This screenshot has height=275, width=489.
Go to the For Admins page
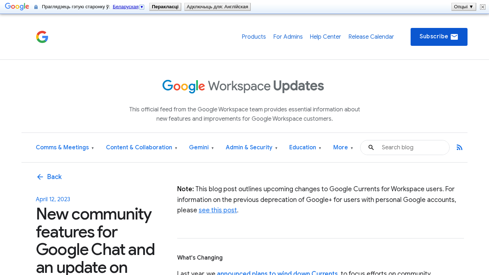288,37
